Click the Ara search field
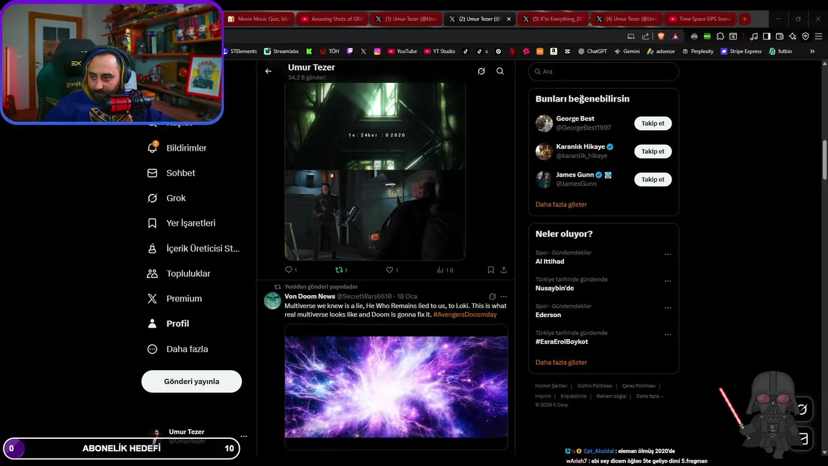 [604, 71]
